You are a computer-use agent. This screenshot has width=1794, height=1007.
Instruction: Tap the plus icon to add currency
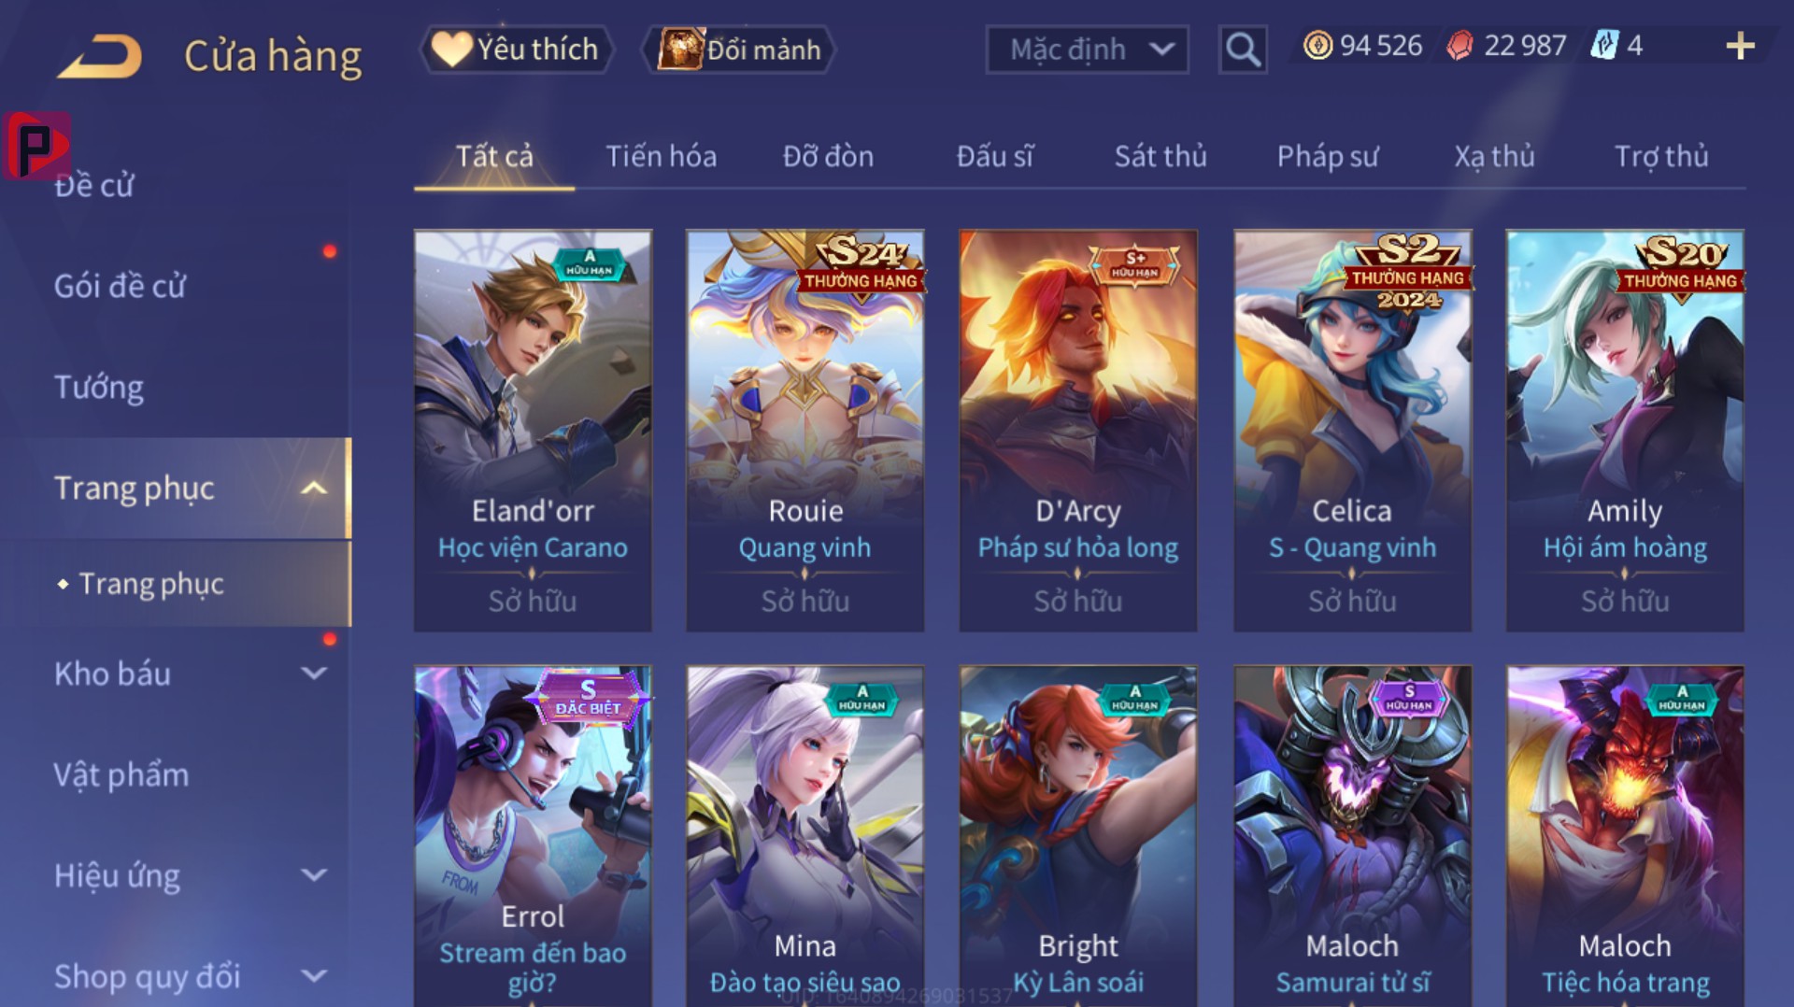(x=1740, y=46)
